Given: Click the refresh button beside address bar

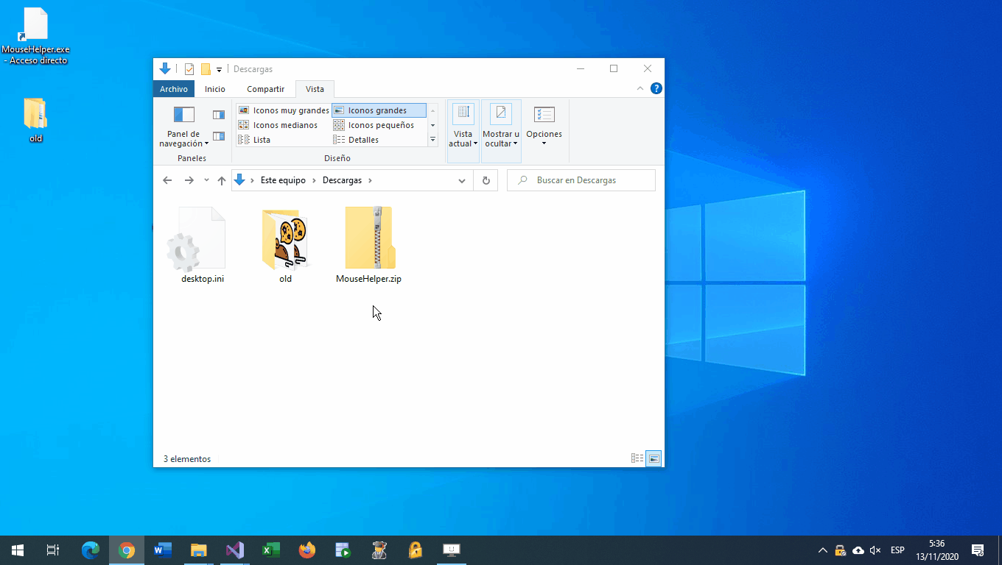Looking at the screenshot, I should [486, 180].
